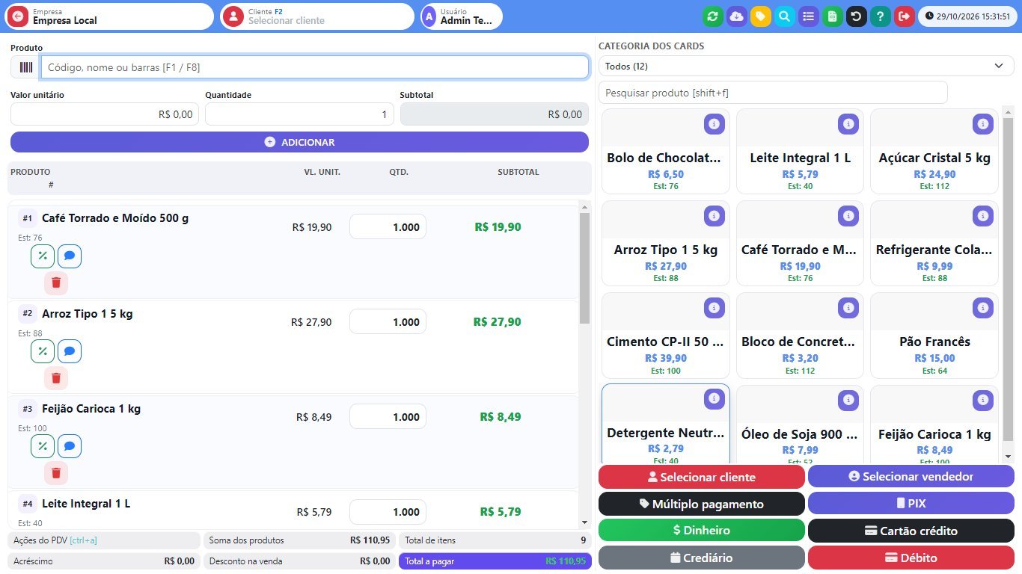The height and width of the screenshot is (574, 1022).
Task: Click the ADICIONAR button
Action: pyautogui.click(x=299, y=142)
